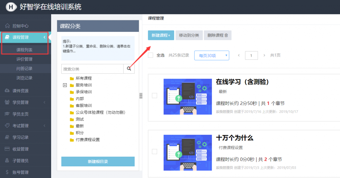Click the 删除课程 button
This screenshot has height=178, width=340.
pos(217,35)
